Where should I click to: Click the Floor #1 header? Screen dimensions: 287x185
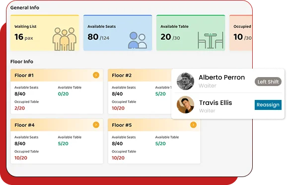click(57, 76)
